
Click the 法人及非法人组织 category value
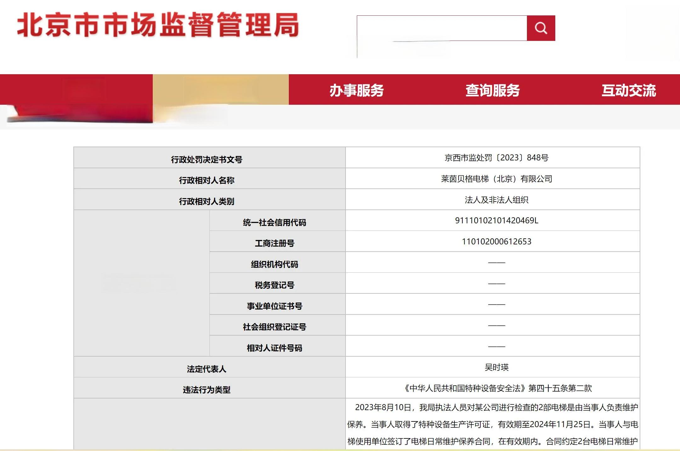[496, 200]
